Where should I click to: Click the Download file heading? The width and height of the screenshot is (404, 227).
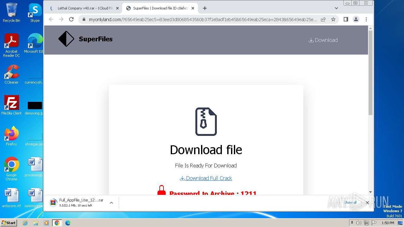[x=206, y=150]
